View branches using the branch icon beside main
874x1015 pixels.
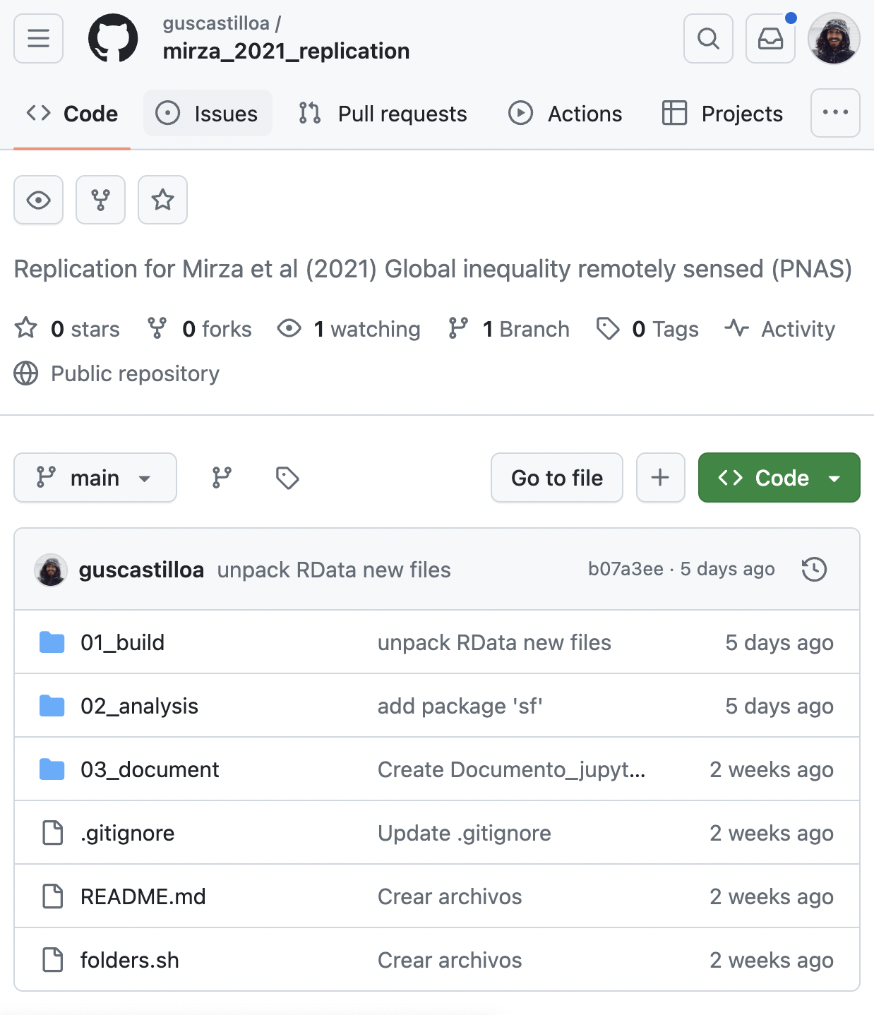click(x=222, y=478)
